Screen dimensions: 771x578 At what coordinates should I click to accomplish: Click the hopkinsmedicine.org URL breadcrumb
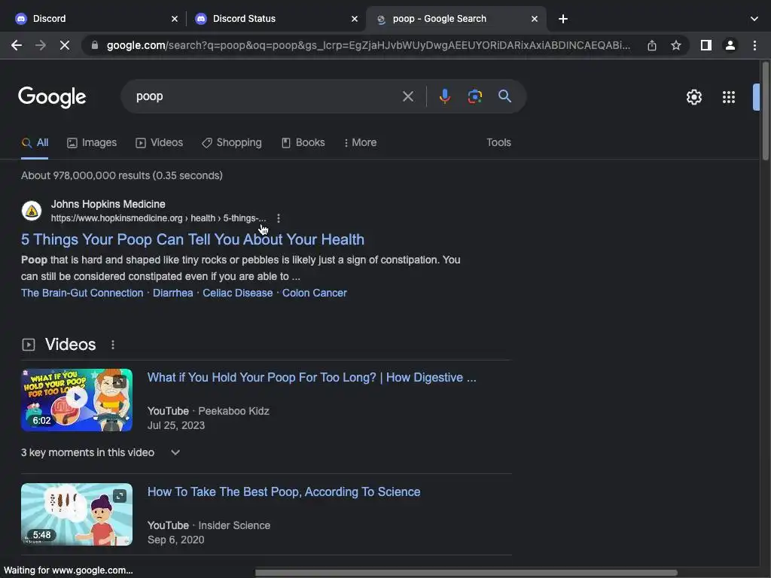(158, 218)
